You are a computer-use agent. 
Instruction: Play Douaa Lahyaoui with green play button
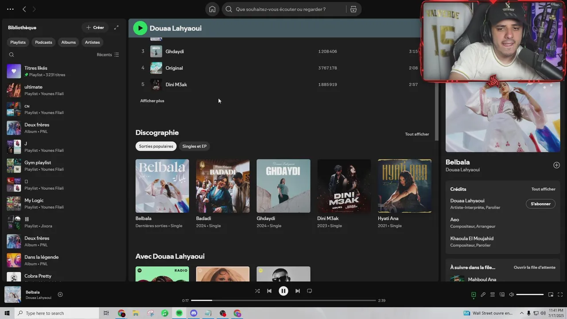point(140,28)
